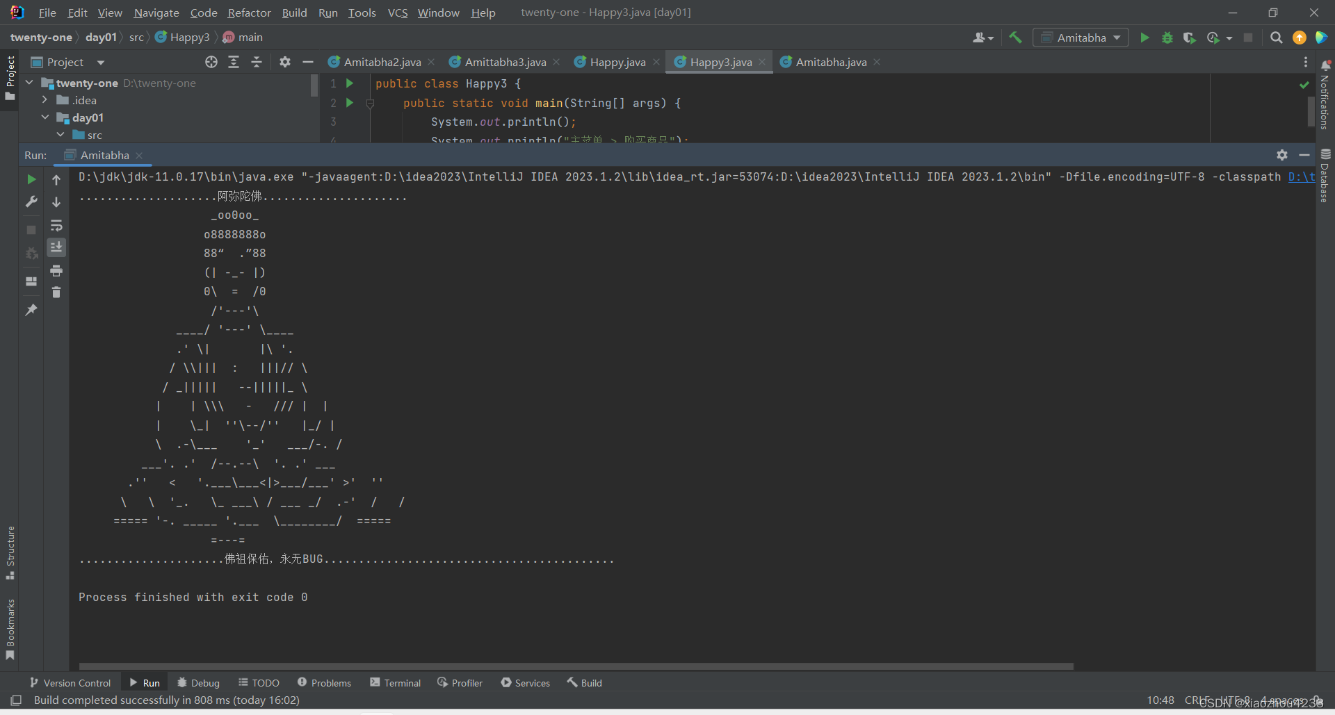Pin the Run tool window
1335x715 pixels.
coord(31,310)
